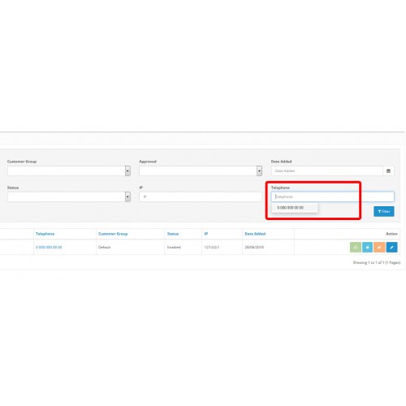Screen dimensions: 406x406
Task: Click the blue pencil edit button
Action: [x=391, y=247]
